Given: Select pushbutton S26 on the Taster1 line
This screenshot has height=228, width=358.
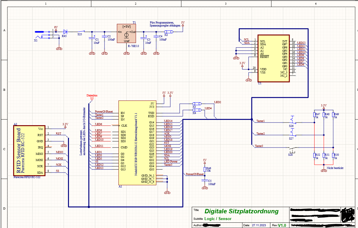Looking at the screenshot, I should point(291,120).
